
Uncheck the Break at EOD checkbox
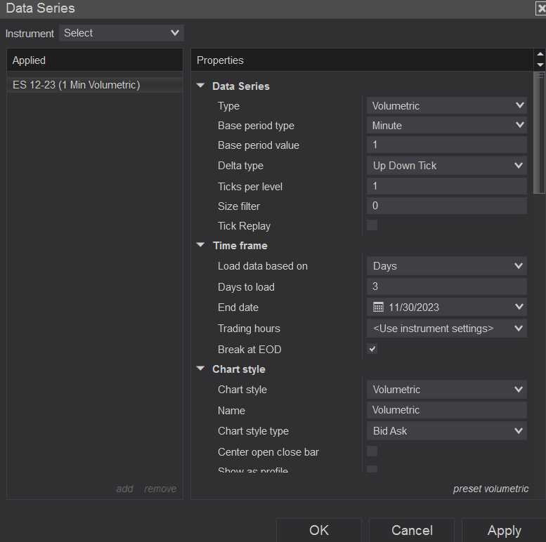(372, 349)
